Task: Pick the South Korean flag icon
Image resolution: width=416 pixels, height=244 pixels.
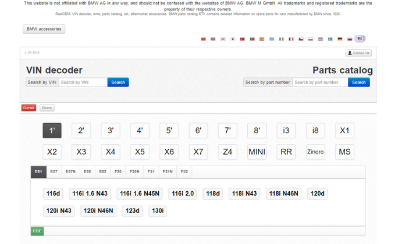Action: click(x=223, y=39)
